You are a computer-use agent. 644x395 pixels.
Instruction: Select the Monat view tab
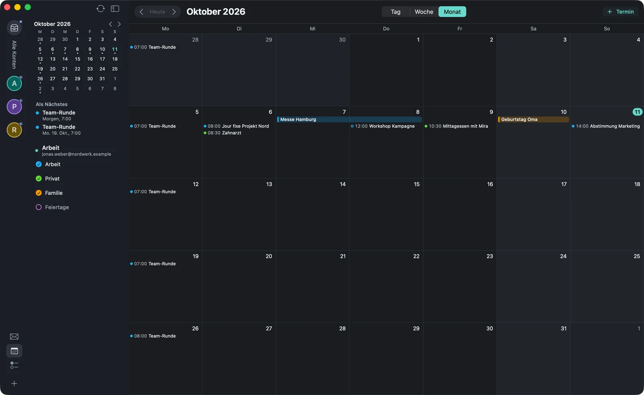pos(452,12)
